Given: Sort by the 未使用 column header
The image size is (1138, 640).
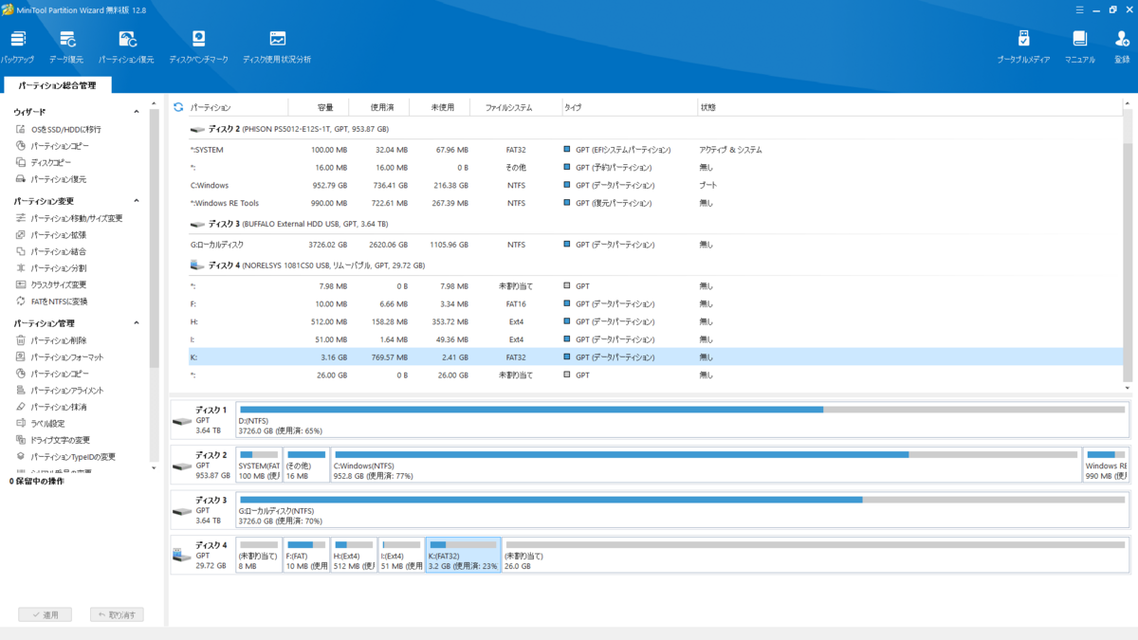Looking at the screenshot, I should [442, 107].
